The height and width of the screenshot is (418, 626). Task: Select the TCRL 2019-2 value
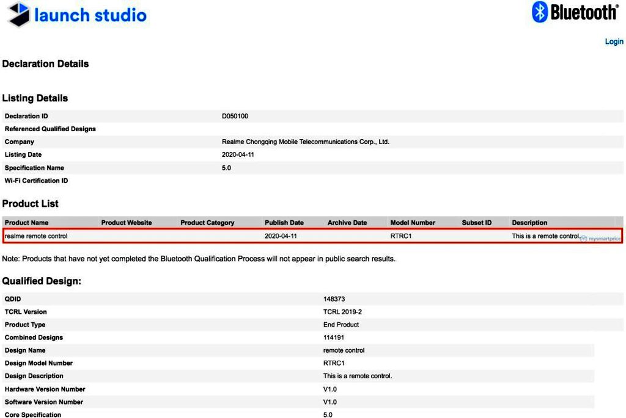(342, 312)
